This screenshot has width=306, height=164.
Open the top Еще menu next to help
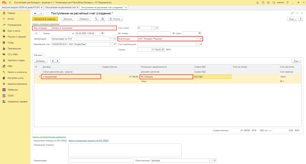292,19
